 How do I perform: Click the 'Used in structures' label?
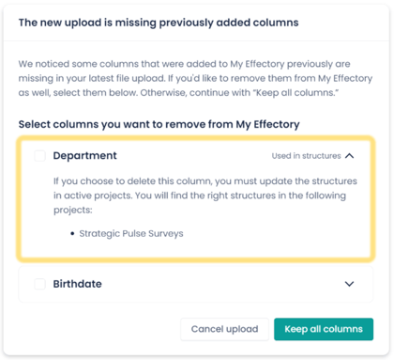[x=306, y=156]
